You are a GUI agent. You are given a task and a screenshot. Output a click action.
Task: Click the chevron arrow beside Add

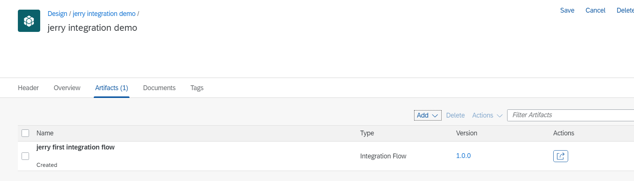435,116
